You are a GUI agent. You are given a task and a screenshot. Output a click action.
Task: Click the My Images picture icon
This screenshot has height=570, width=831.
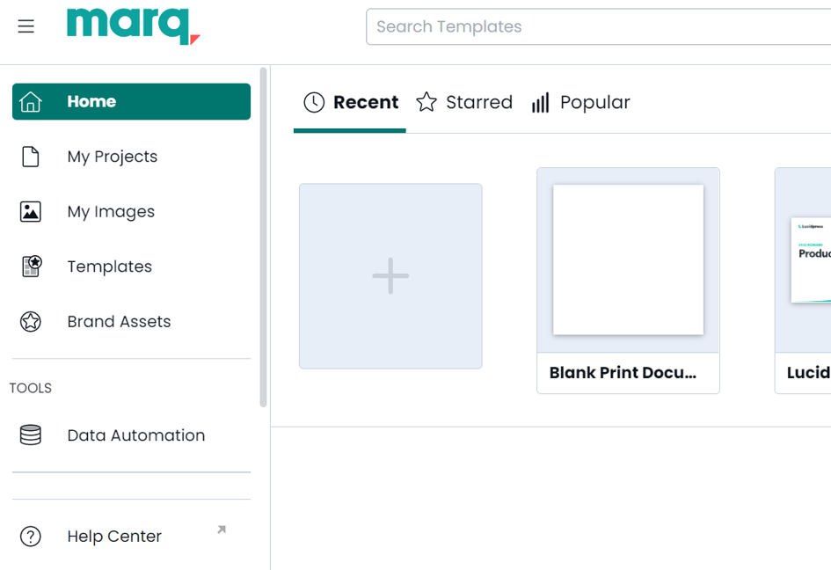(31, 212)
